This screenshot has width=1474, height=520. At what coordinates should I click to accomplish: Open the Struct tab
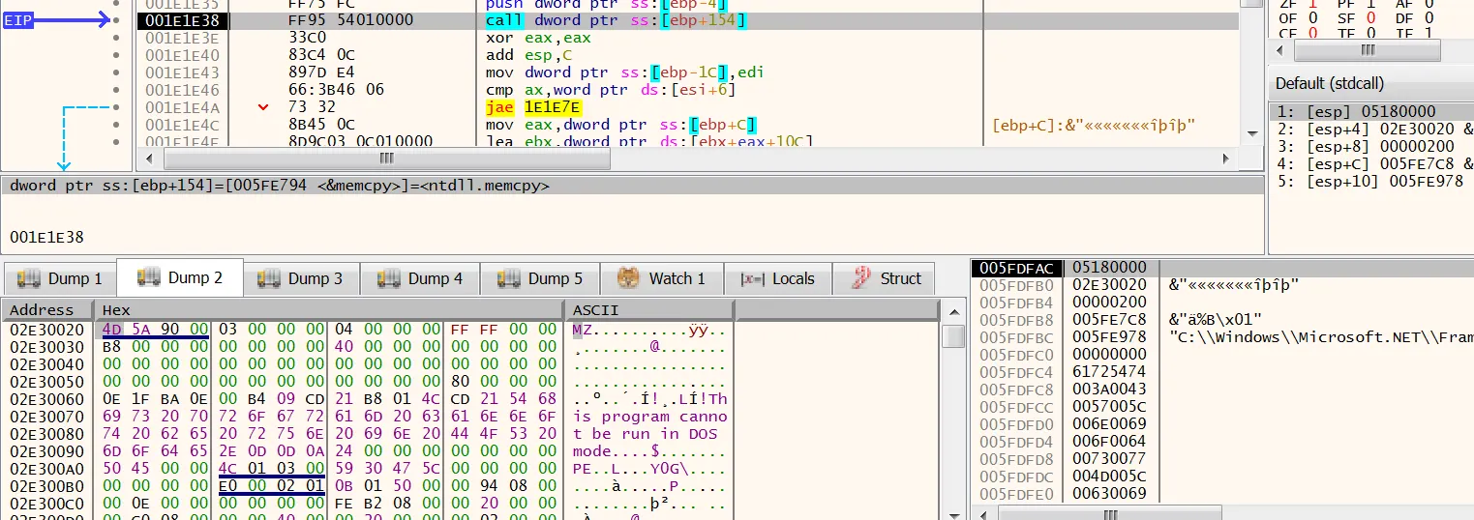click(885, 278)
